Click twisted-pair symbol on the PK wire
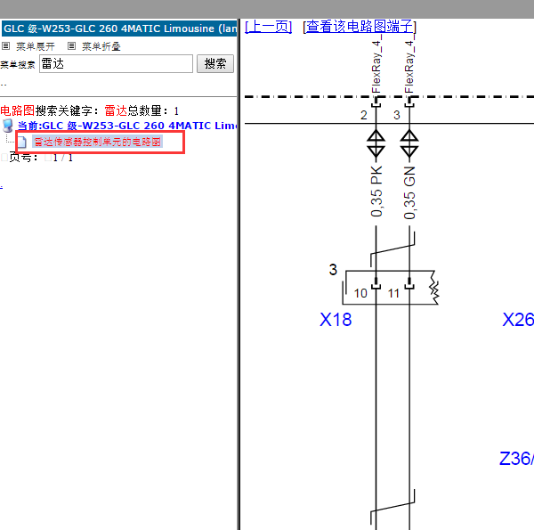Image resolution: width=534 pixels, height=530 pixels. point(376,143)
